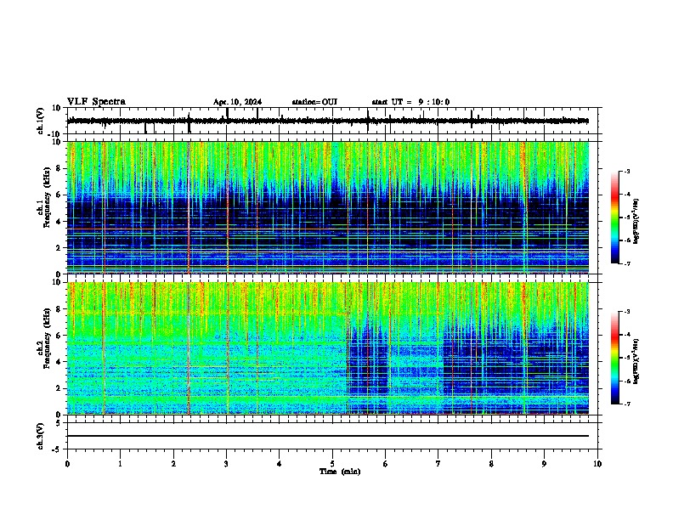
Task: Click the ch.2 spectrogram color scale bar
Action: 615,358
